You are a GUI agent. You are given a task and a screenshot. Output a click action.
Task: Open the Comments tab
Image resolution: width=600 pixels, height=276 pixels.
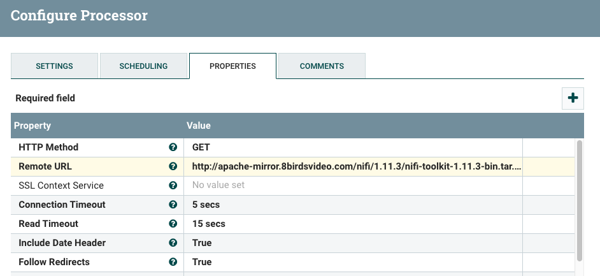coord(322,66)
